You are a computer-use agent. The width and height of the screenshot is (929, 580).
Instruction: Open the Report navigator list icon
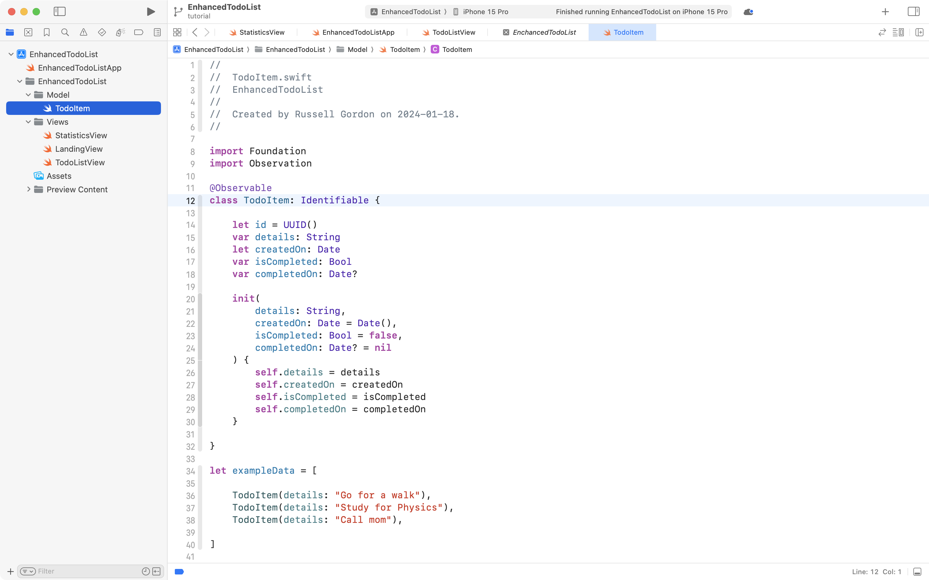pos(157,32)
